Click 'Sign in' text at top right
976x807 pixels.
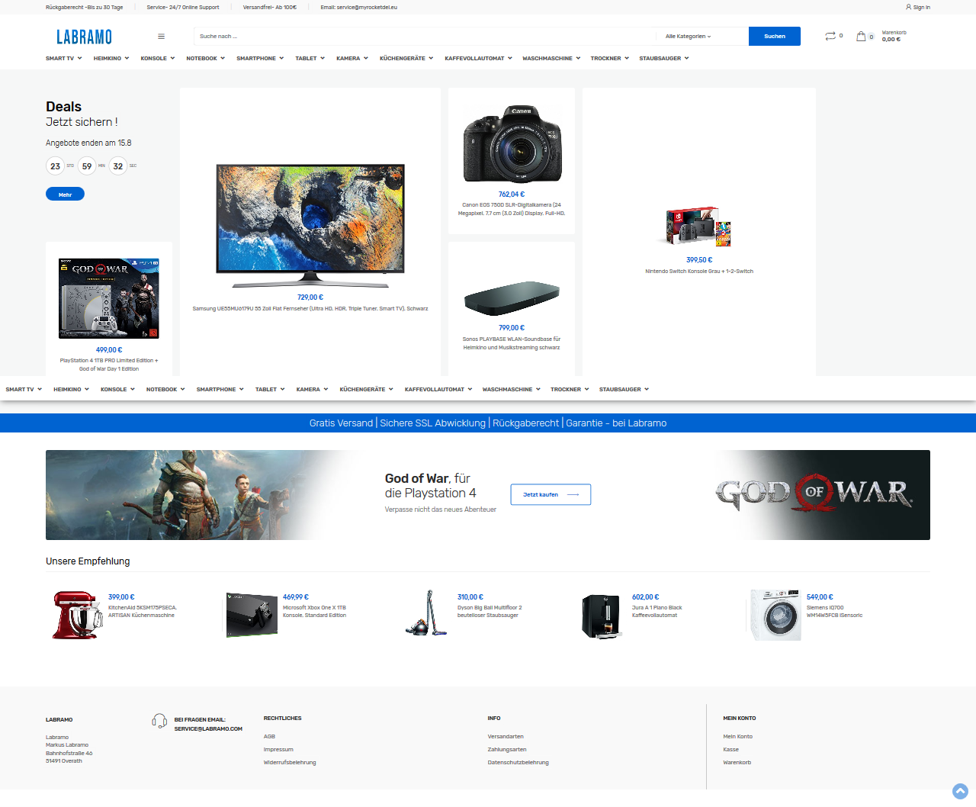(922, 7)
